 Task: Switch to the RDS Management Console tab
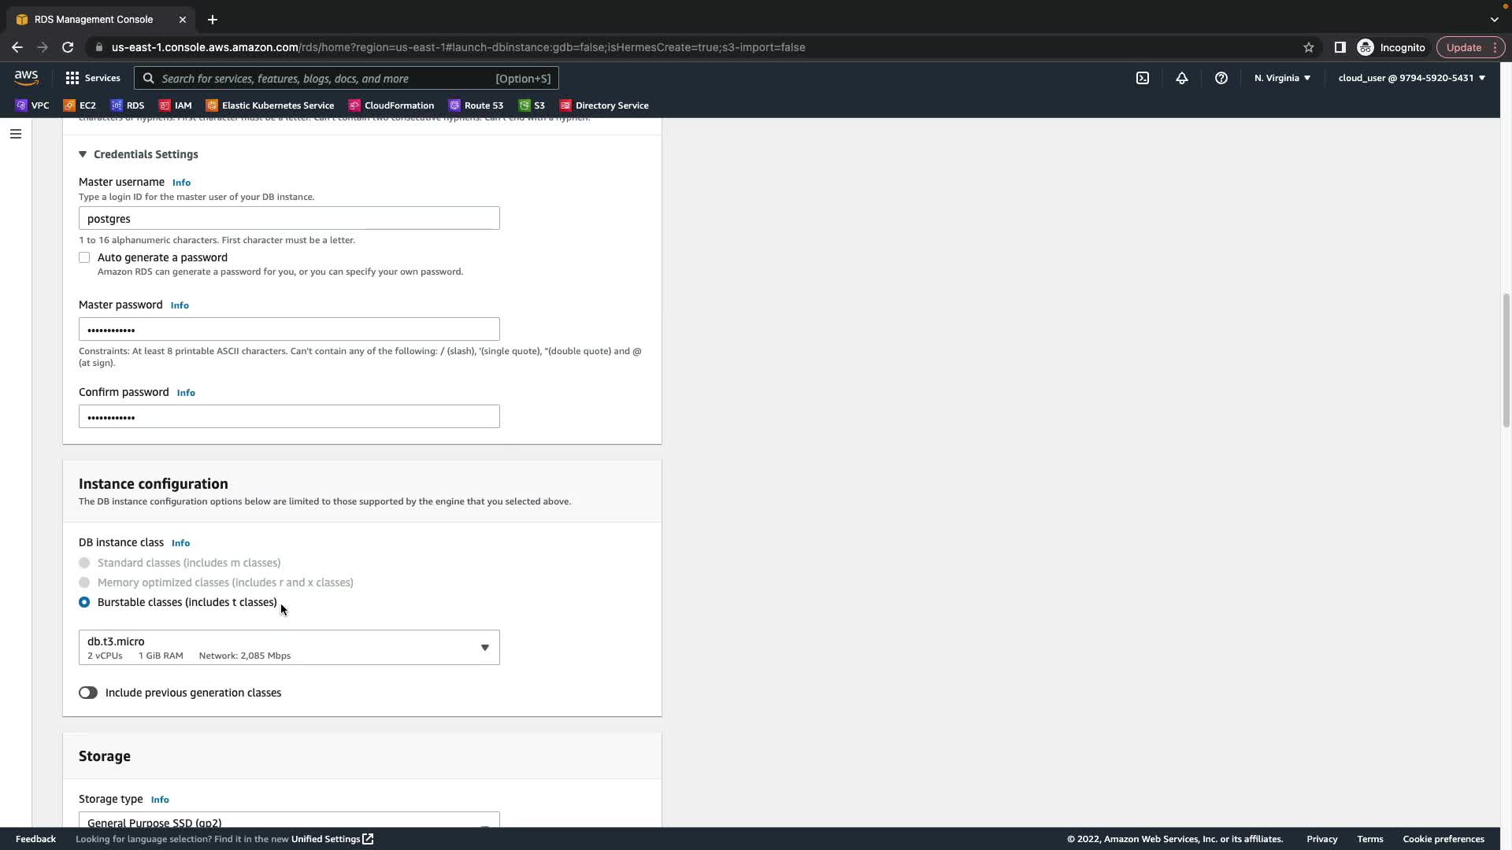pos(94,19)
